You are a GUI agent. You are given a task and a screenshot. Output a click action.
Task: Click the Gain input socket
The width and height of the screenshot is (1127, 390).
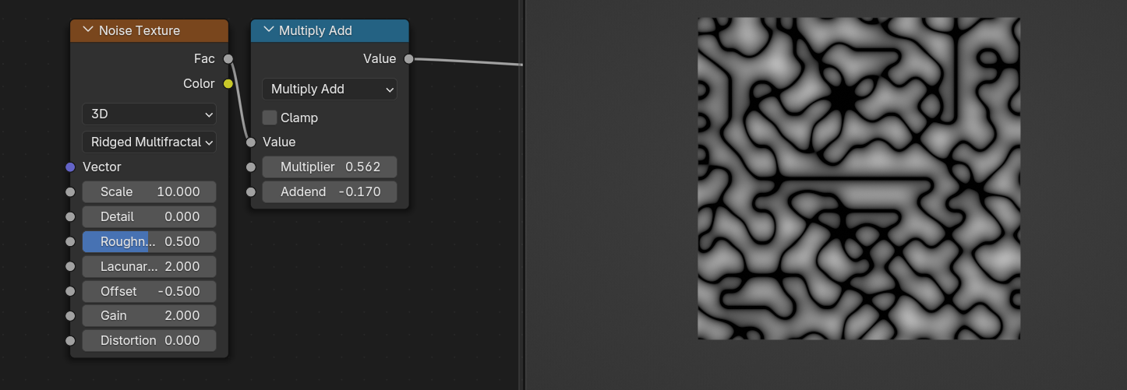[70, 315]
